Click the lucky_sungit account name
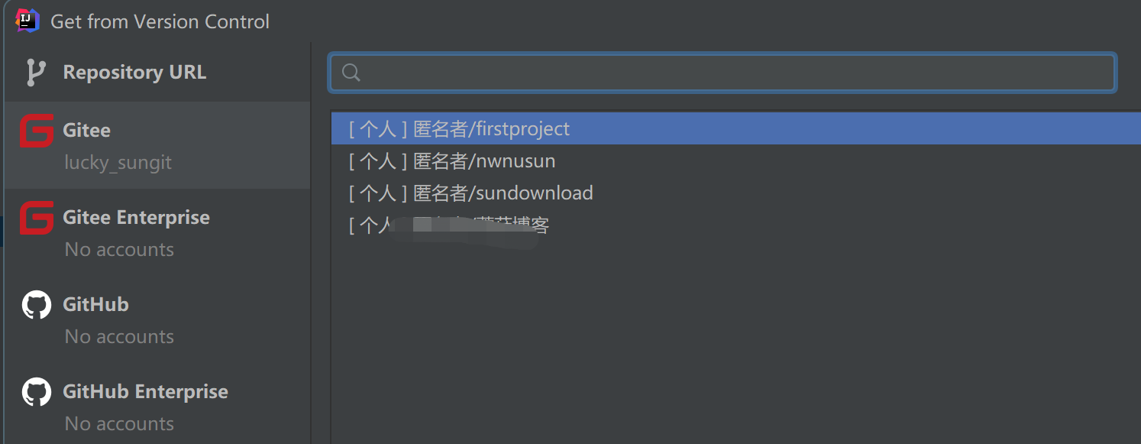This screenshot has width=1141, height=444. [118, 163]
